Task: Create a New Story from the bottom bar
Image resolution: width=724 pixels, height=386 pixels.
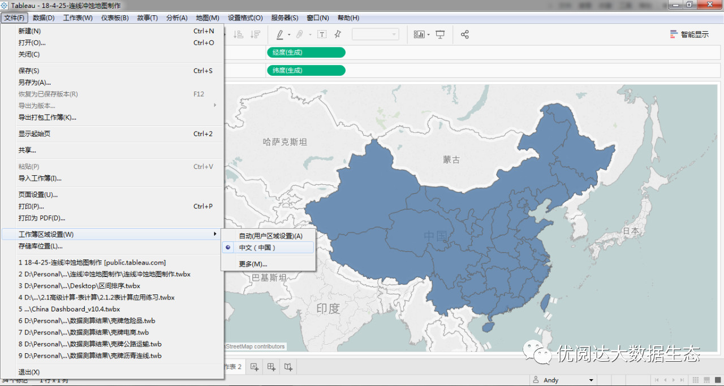Action: click(288, 367)
